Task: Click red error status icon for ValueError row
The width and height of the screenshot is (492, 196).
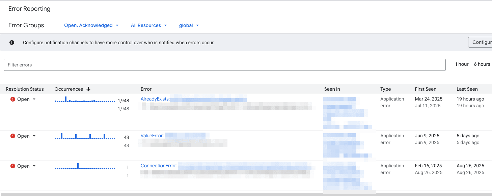Action: (x=13, y=136)
